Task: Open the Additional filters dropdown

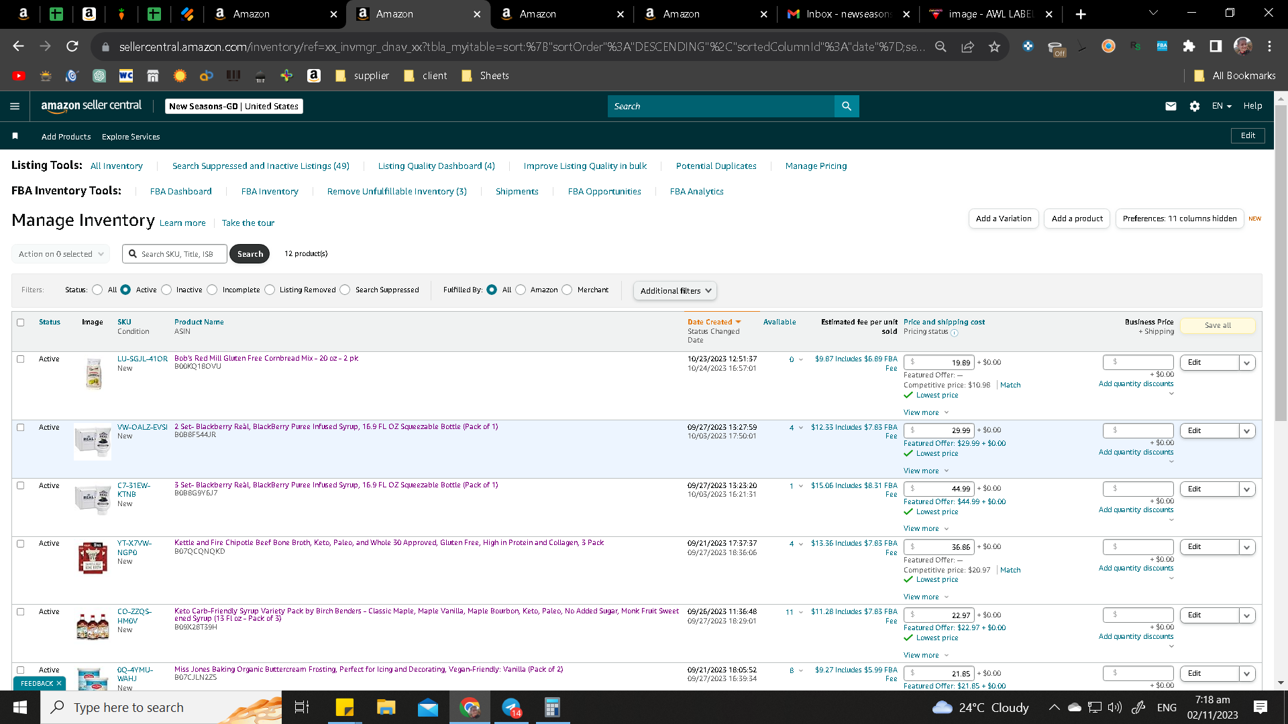Action: [675, 290]
